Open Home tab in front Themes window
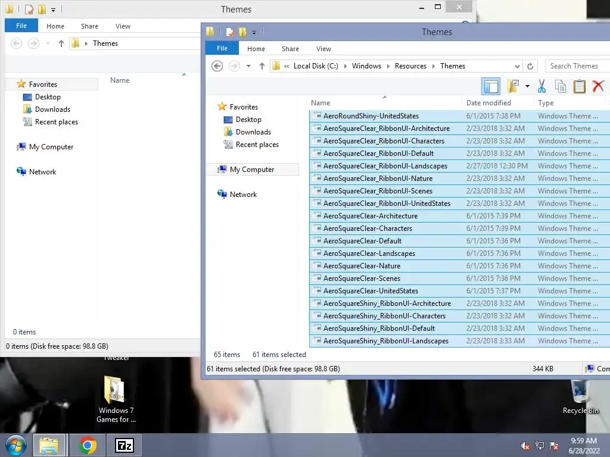 tap(256, 49)
